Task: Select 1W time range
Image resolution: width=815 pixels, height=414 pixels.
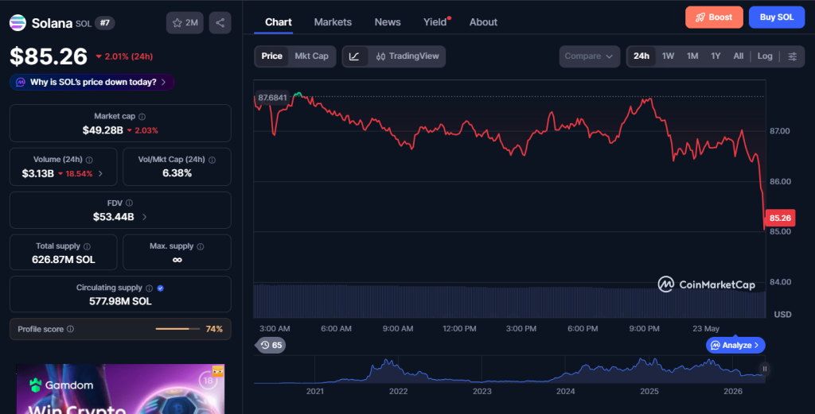Action: click(668, 56)
